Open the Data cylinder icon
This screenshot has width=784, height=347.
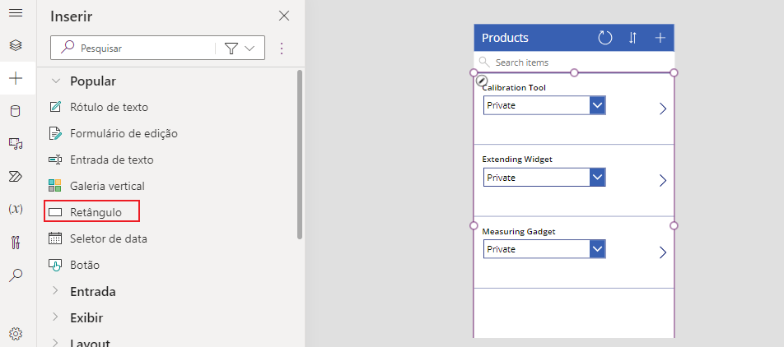tap(16, 111)
